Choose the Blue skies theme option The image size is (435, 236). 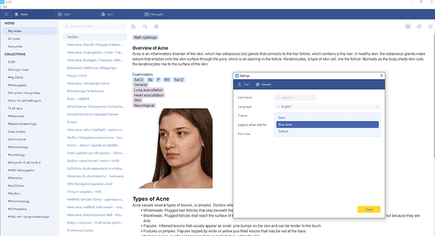click(327, 125)
